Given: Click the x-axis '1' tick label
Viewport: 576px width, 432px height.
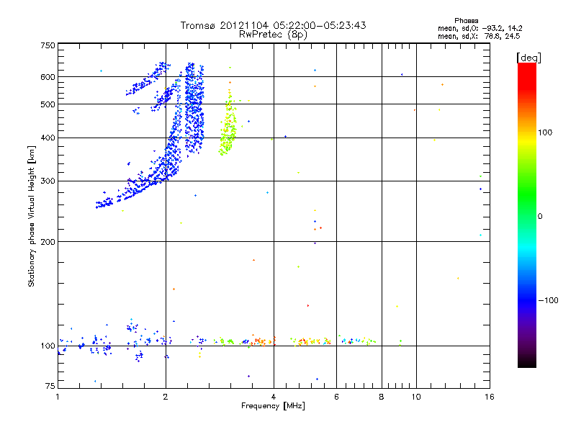Looking at the screenshot, I should (x=58, y=397).
